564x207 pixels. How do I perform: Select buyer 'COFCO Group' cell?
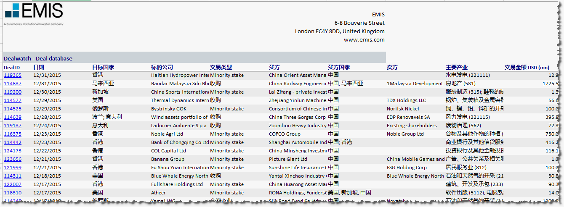click(x=285, y=134)
